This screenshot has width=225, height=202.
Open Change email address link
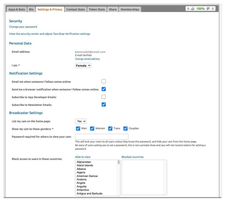(87, 59)
